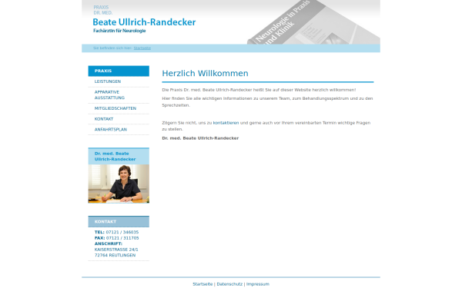
Task: Click the TEL: 07121 / 346035 line
Action: pos(116,232)
